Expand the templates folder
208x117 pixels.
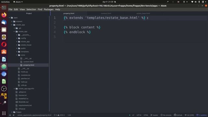tap(17, 52)
